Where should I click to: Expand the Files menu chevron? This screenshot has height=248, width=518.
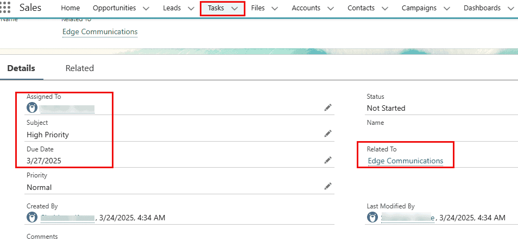pyautogui.click(x=275, y=9)
